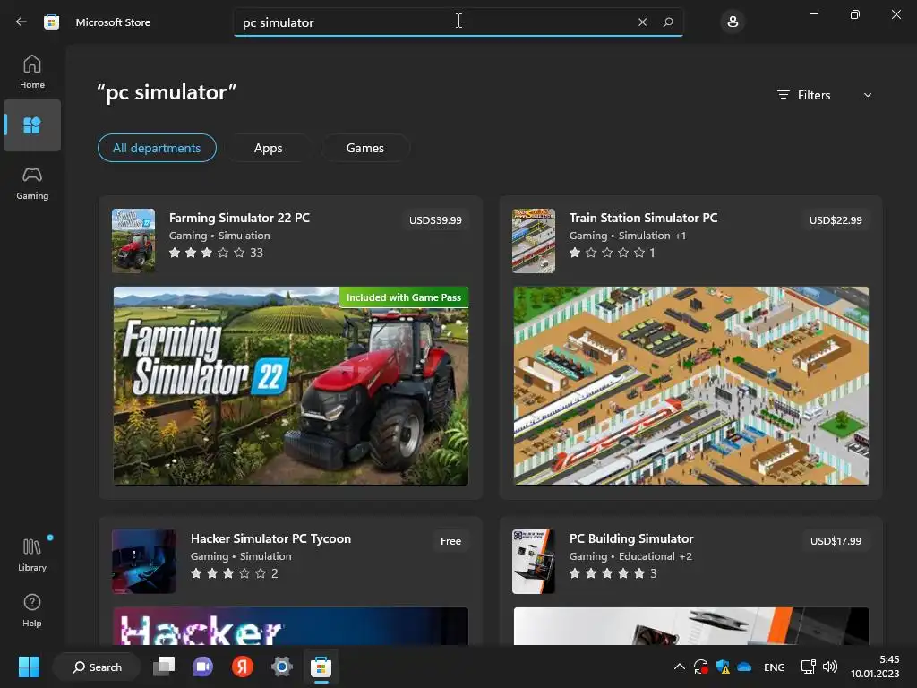
Task: Launch Yandex browser from taskbar
Action: [x=242, y=666]
